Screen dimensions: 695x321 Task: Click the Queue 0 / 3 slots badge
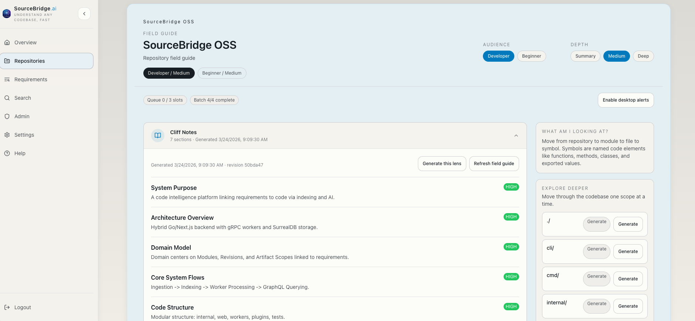pos(165,100)
